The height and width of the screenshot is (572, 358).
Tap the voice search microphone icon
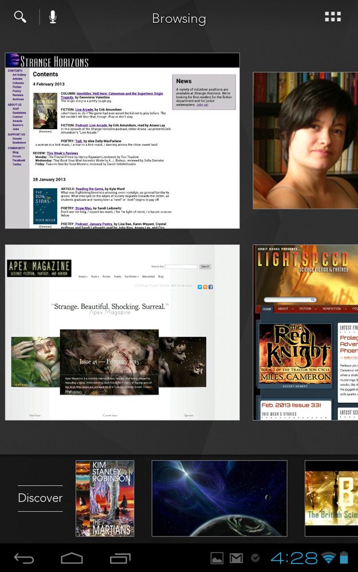[53, 17]
